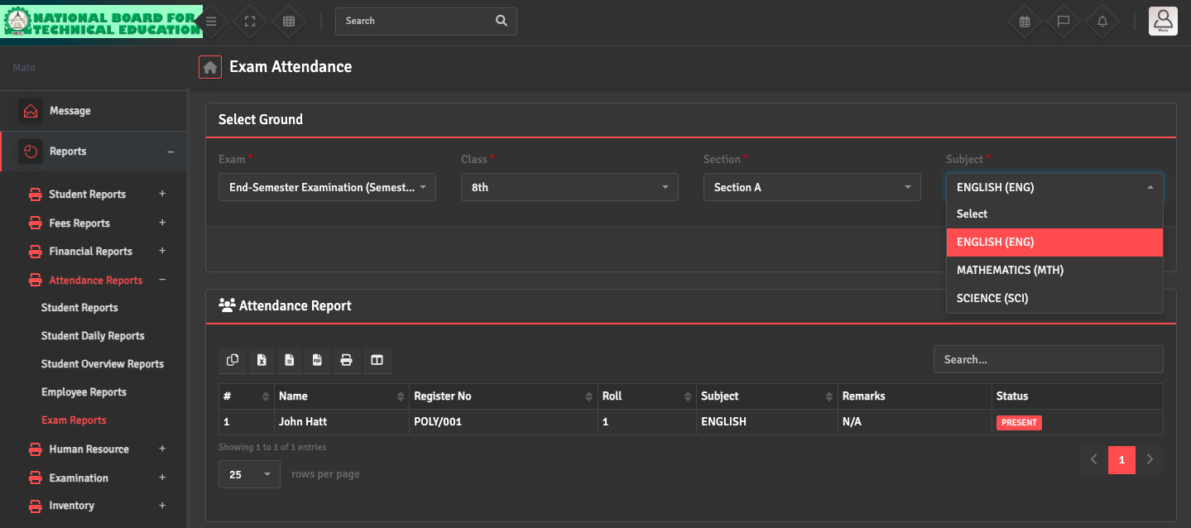The height and width of the screenshot is (528, 1191).
Task: Click the home breadcrumb icon
Action: 210,67
